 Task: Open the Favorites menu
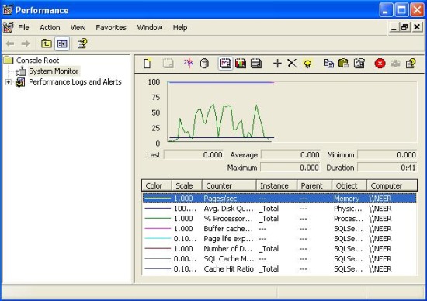tap(111, 27)
